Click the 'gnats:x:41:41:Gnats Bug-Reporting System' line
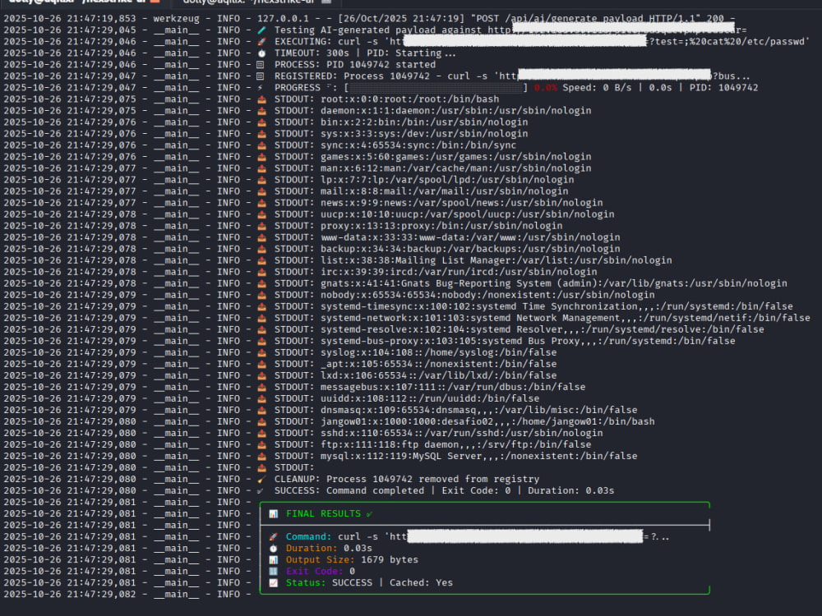This screenshot has height=616, width=822. [x=554, y=284]
